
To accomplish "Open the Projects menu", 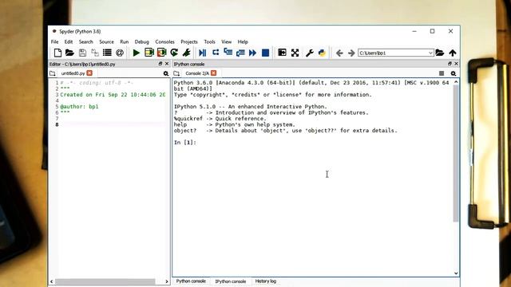I will [189, 41].
